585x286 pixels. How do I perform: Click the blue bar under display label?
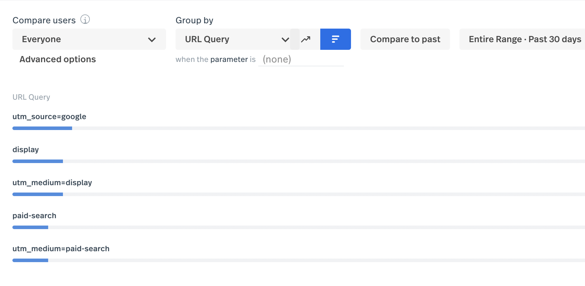(38, 161)
